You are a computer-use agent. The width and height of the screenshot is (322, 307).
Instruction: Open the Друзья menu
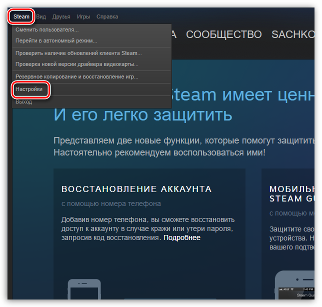coord(61,16)
